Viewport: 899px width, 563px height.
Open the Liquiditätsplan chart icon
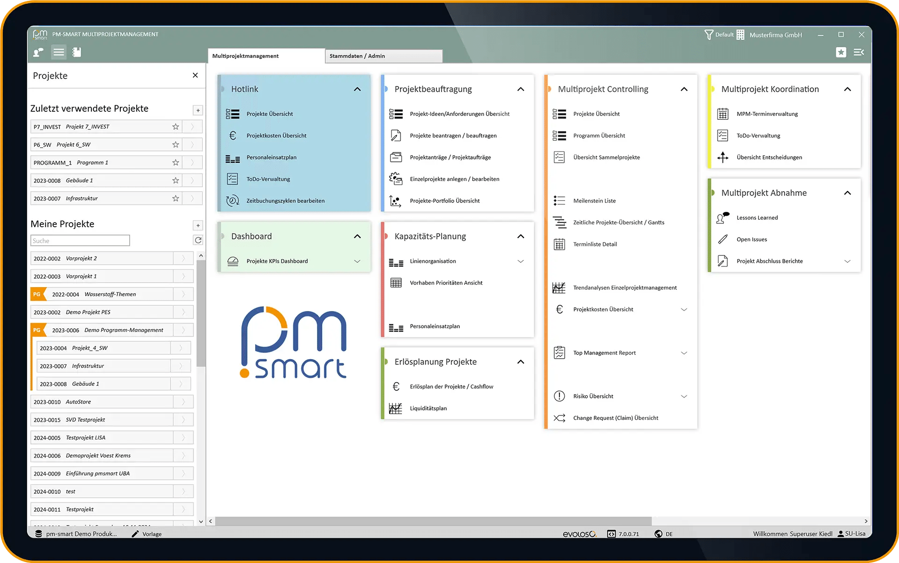point(396,408)
